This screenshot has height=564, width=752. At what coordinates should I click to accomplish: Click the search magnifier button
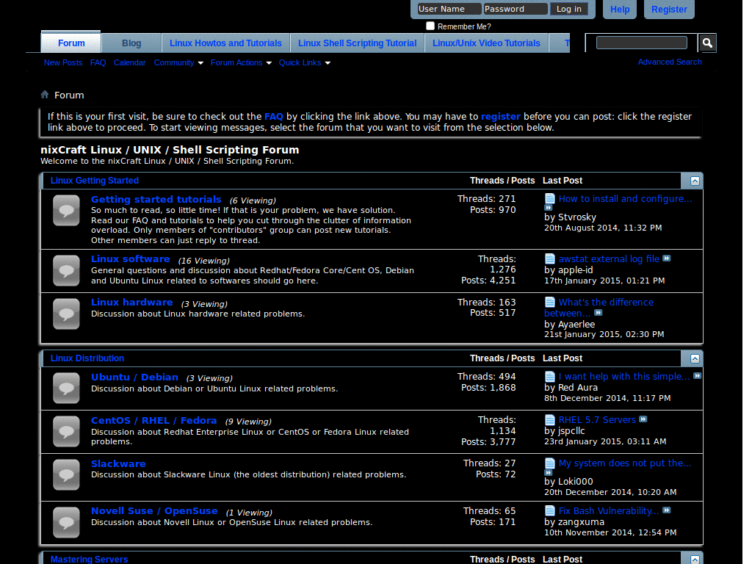coord(707,43)
